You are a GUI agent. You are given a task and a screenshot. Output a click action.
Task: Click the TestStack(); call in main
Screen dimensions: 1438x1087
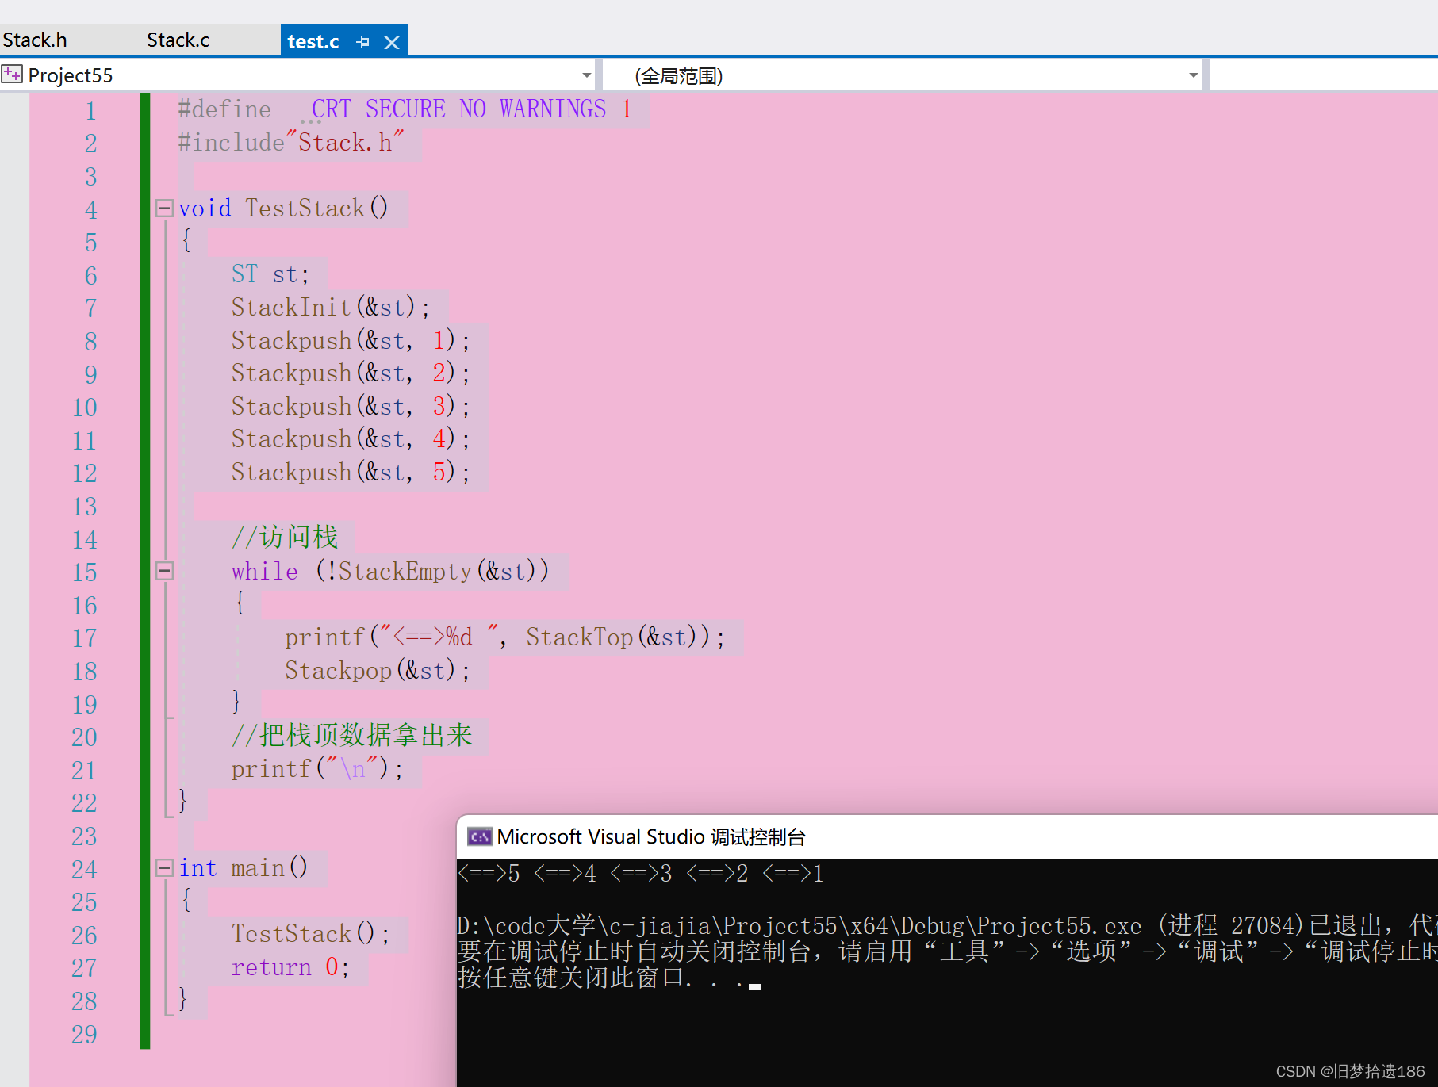pyautogui.click(x=310, y=933)
